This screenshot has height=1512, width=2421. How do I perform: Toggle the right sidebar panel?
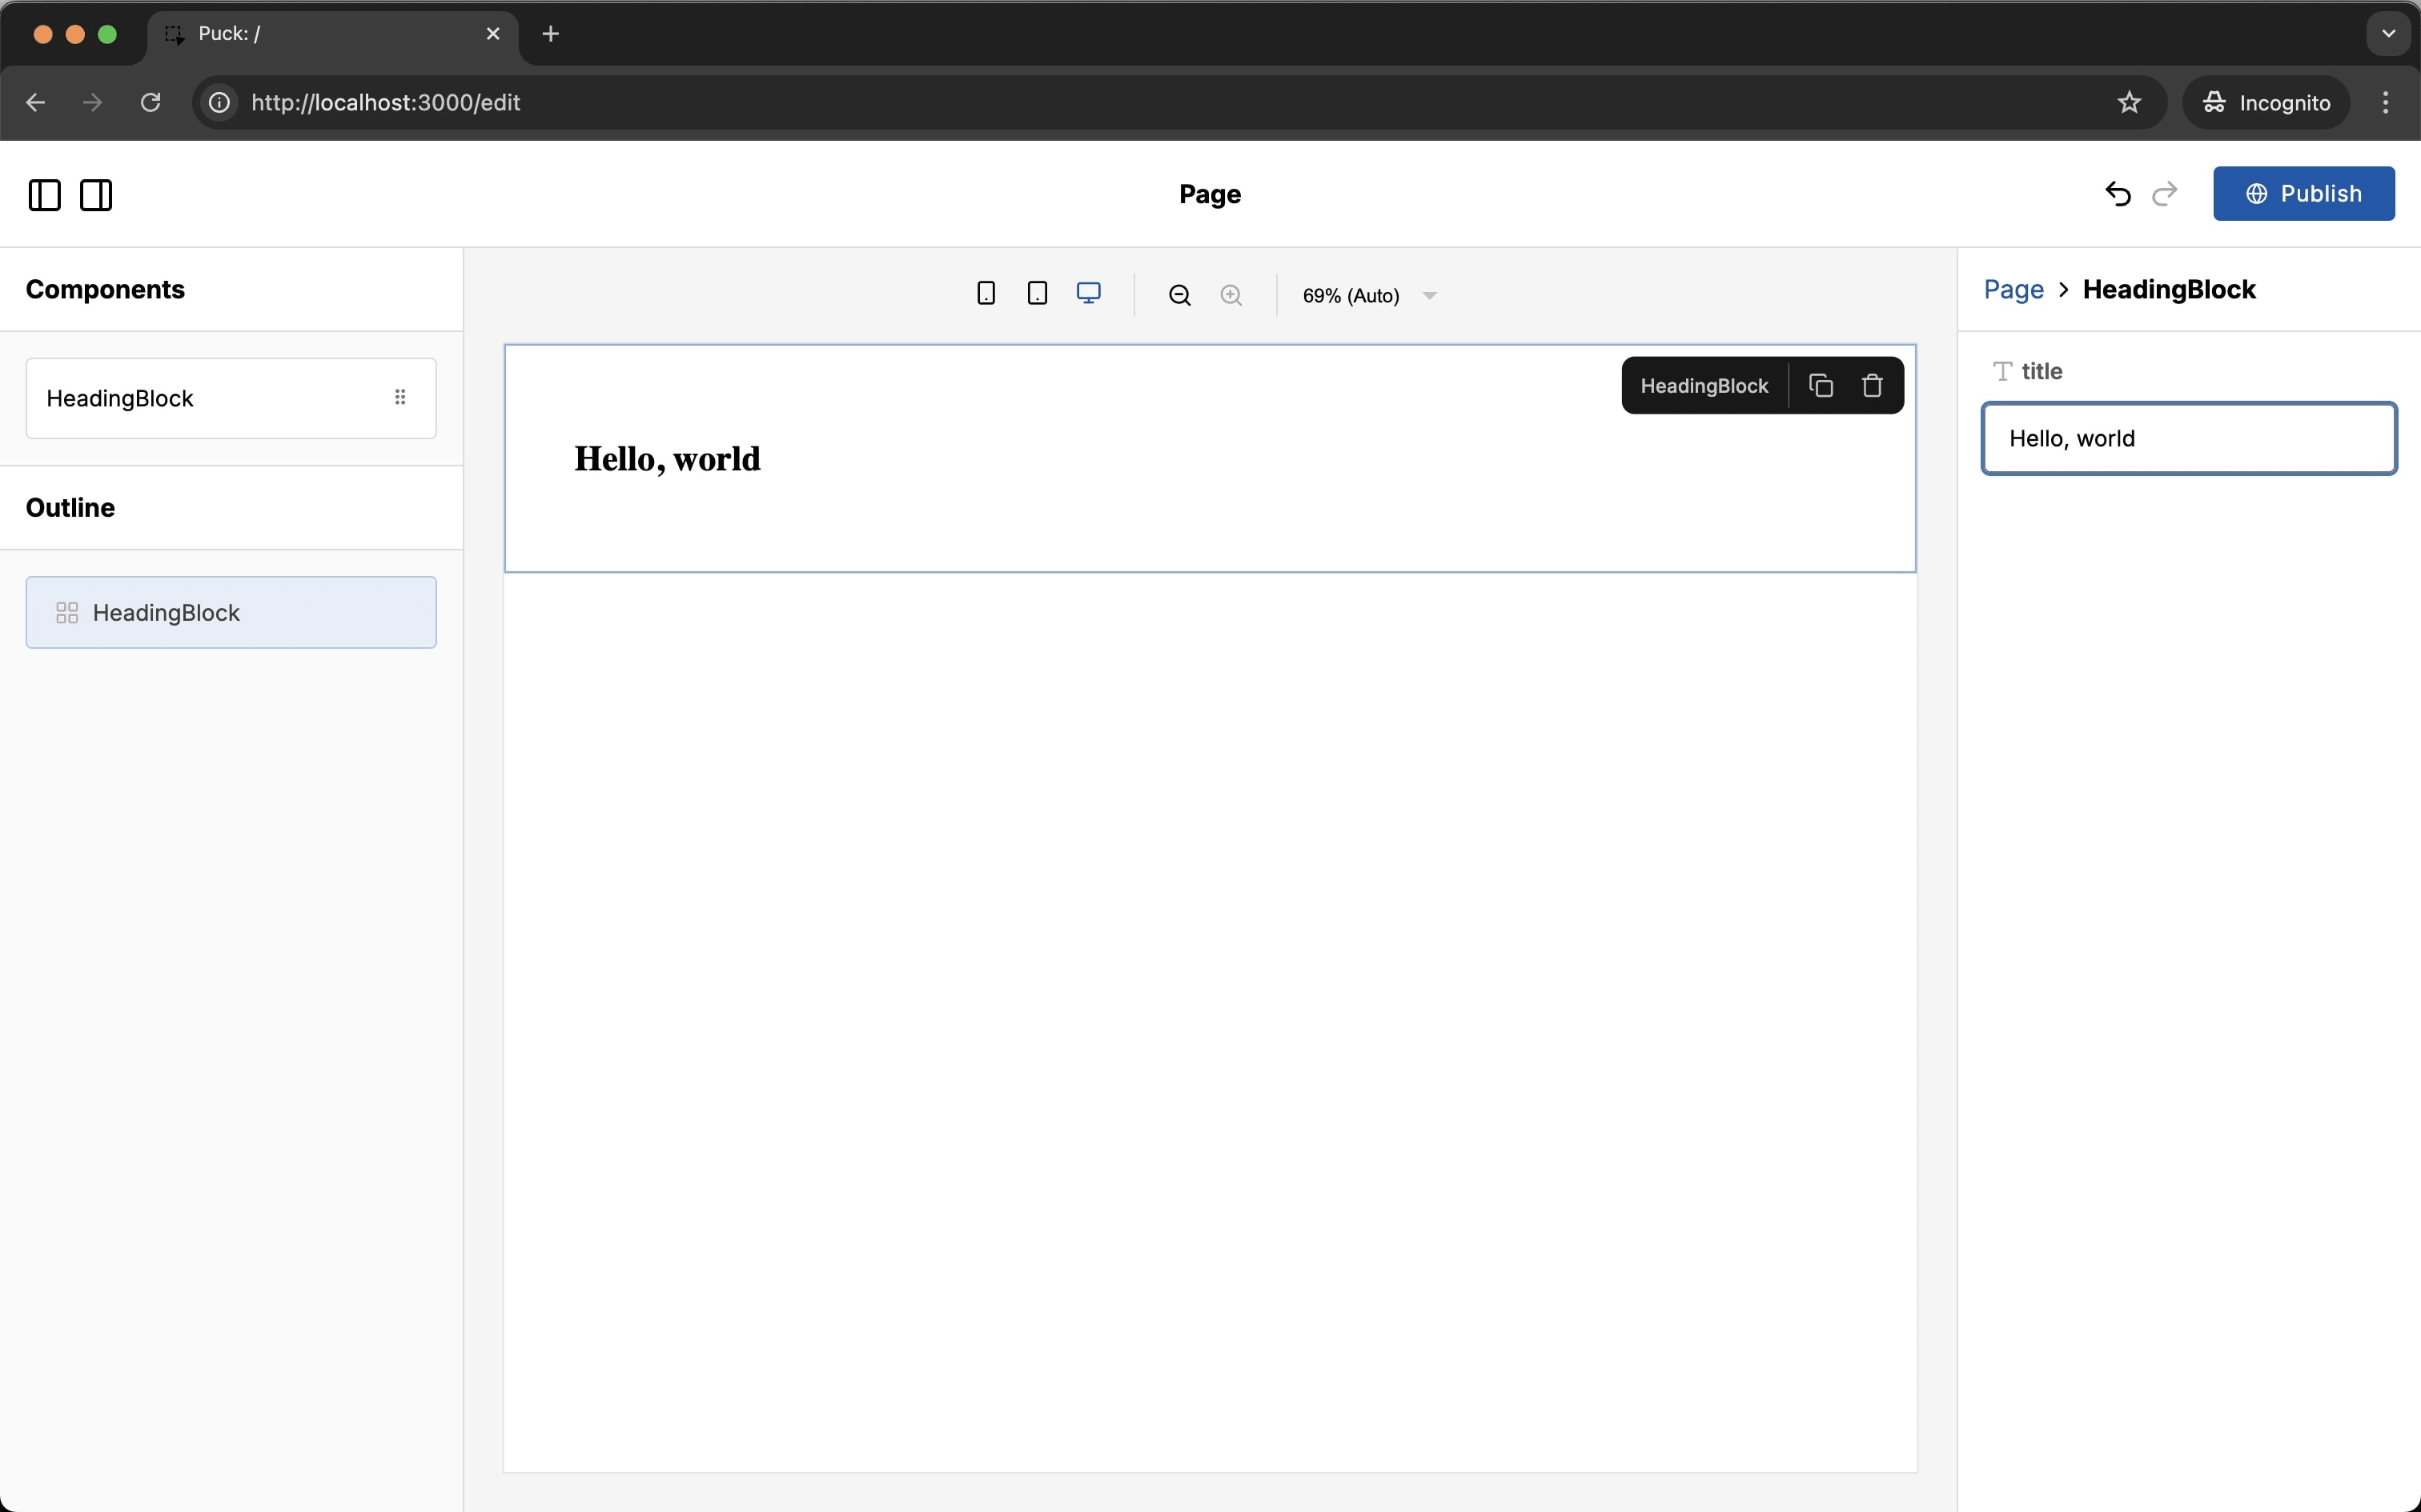click(x=96, y=195)
